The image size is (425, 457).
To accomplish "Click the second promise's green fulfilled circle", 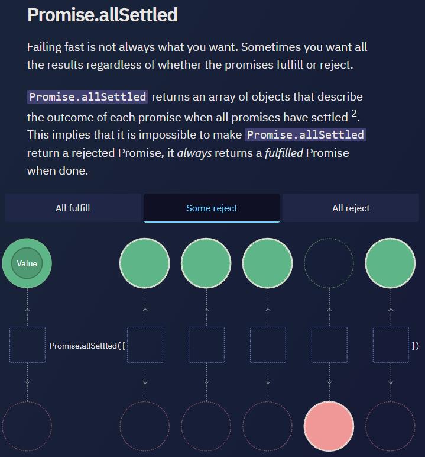I will (x=206, y=264).
